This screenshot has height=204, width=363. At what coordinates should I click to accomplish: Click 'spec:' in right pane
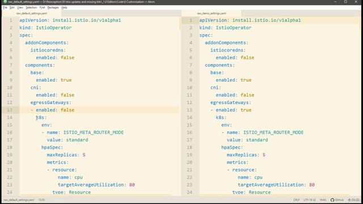(x=206, y=35)
